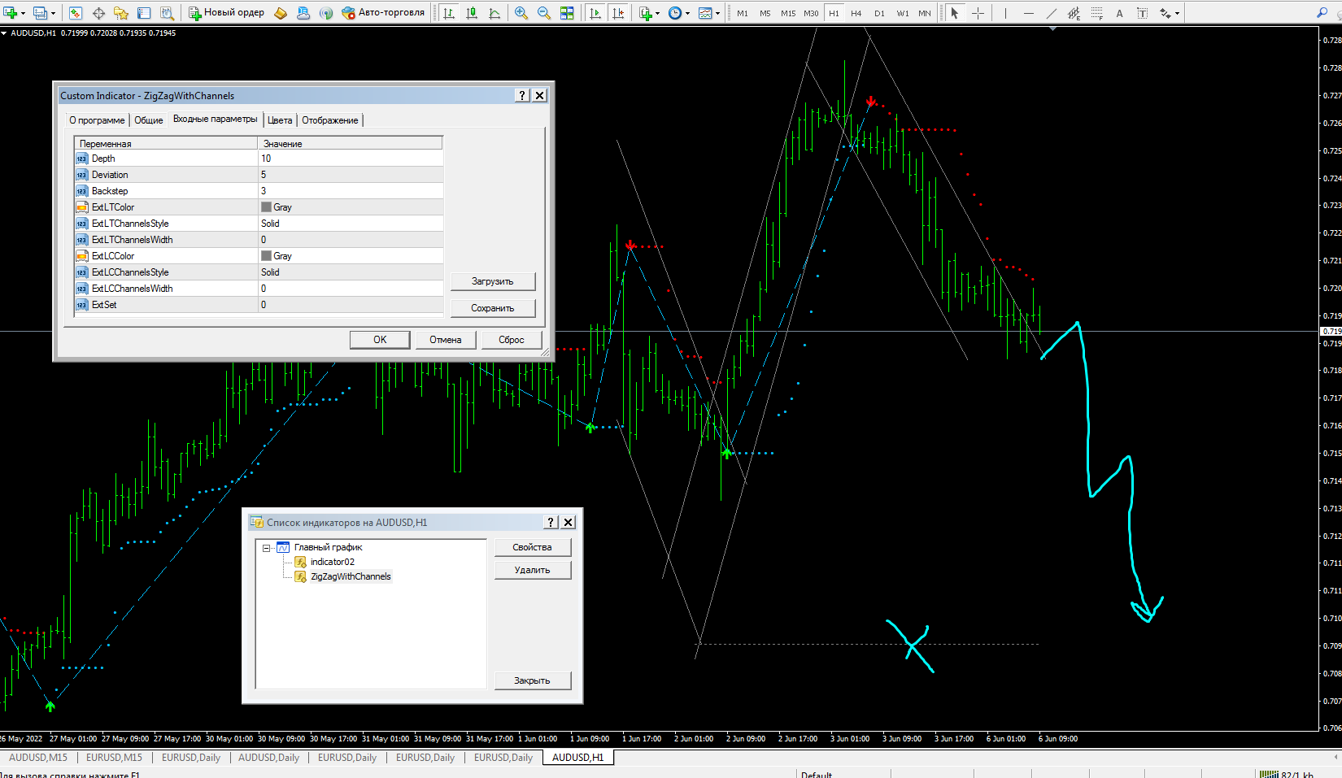Click the Удалить button
Screen dimensions: 1342x778
532,570
